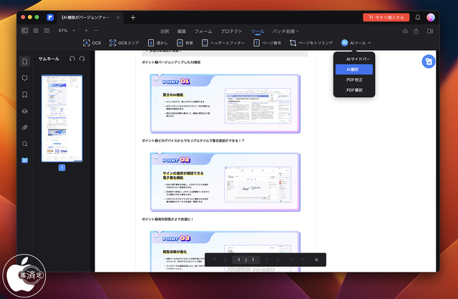Screen dimensions: 458x299
Task: Click the ツール tab
Action: pos(258,31)
